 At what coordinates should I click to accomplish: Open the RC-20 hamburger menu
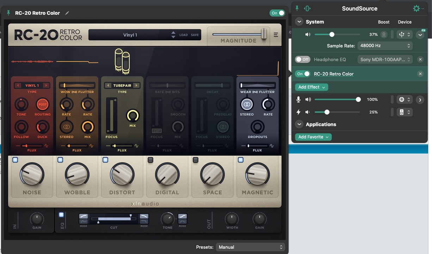click(276, 35)
